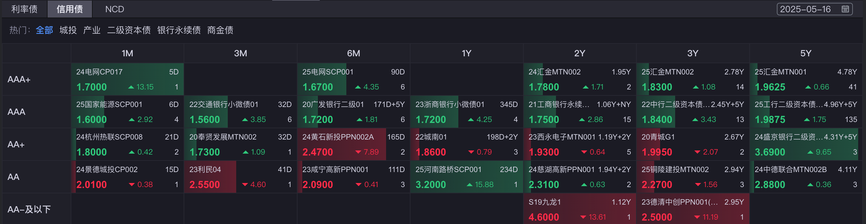Open the 25河南路桥SCP001 bond cell
The height and width of the screenshot is (224, 866).
pyautogui.click(x=466, y=177)
